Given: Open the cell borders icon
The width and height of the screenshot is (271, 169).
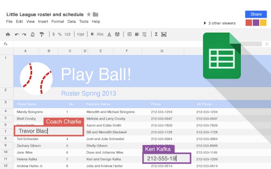Looking at the screenshot, I should click(x=130, y=34).
